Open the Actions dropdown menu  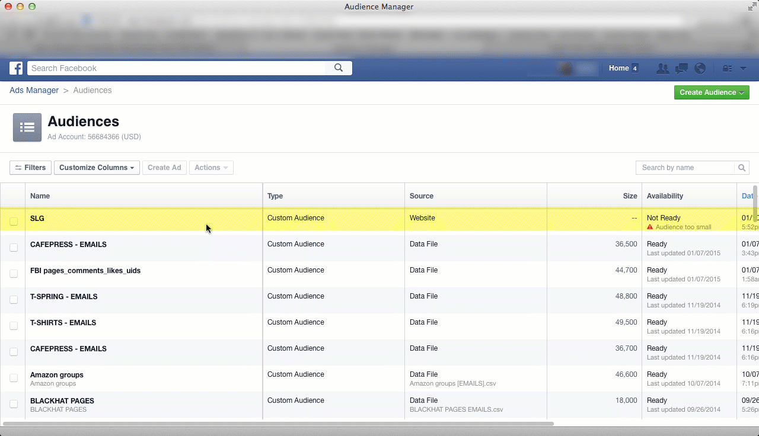[x=211, y=168]
